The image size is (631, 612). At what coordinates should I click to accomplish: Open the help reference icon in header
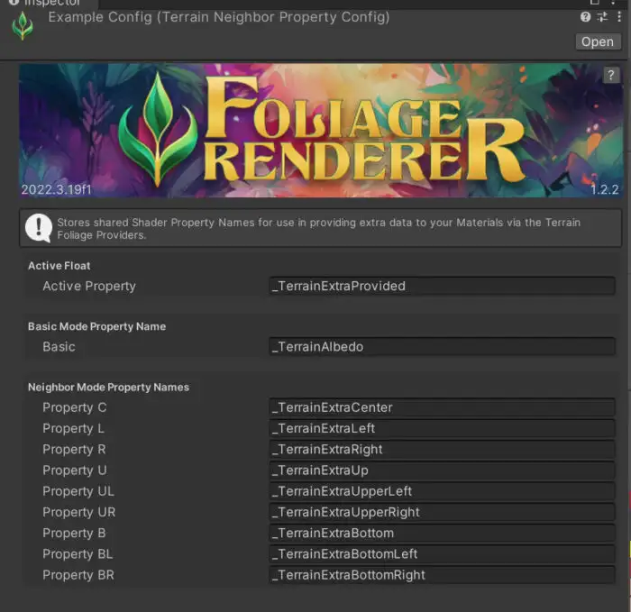pos(586,17)
